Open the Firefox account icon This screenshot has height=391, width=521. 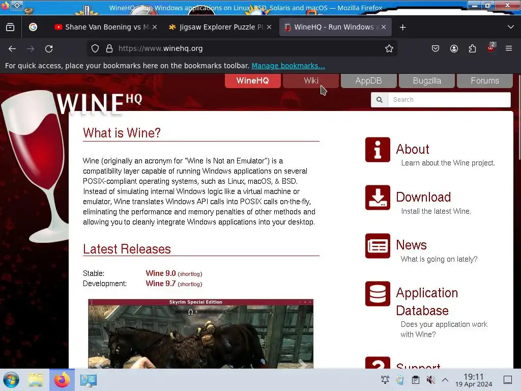pos(454,49)
